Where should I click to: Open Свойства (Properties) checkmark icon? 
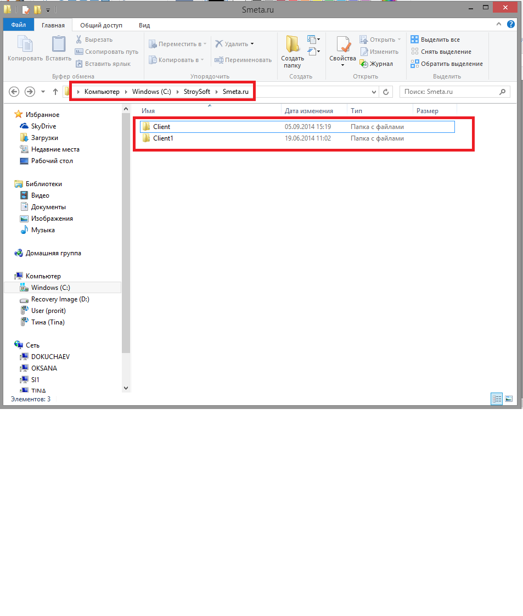point(342,45)
